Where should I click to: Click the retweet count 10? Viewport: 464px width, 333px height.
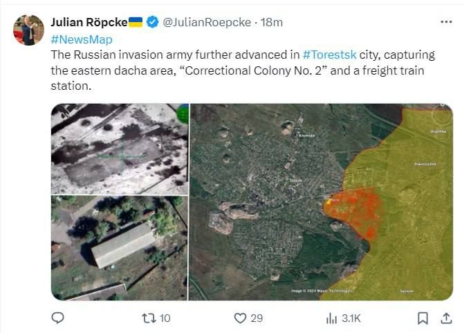pos(165,318)
